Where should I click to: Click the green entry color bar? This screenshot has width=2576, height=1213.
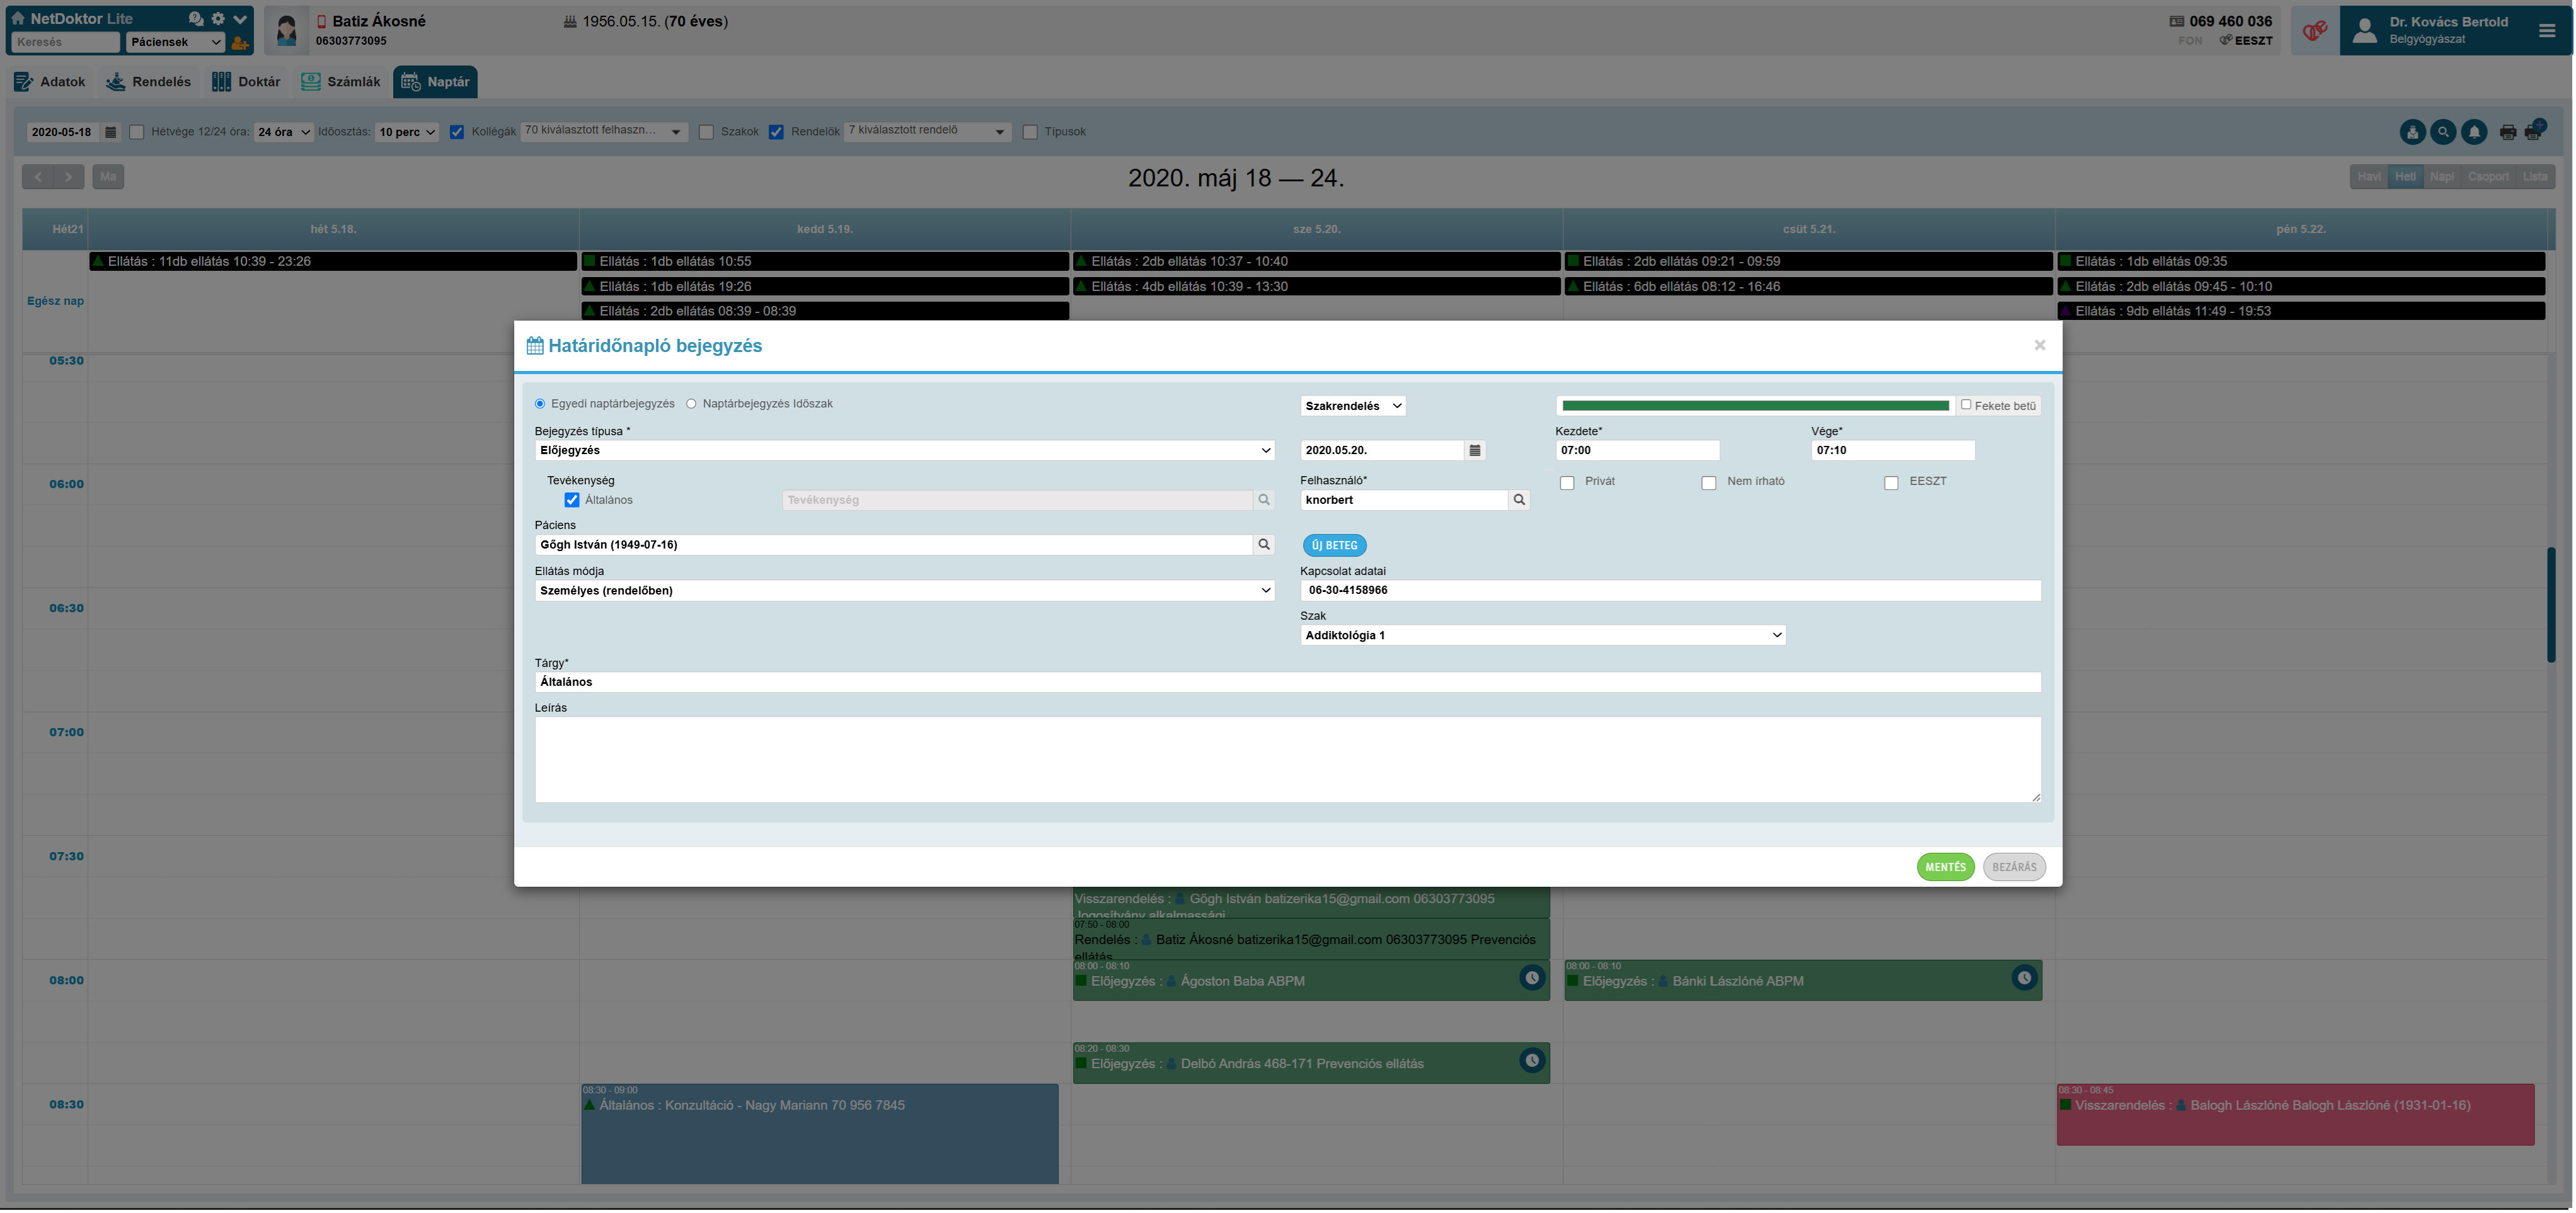click(1755, 407)
